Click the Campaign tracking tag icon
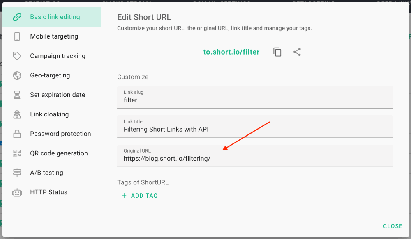This screenshot has height=239, width=411. (17, 56)
